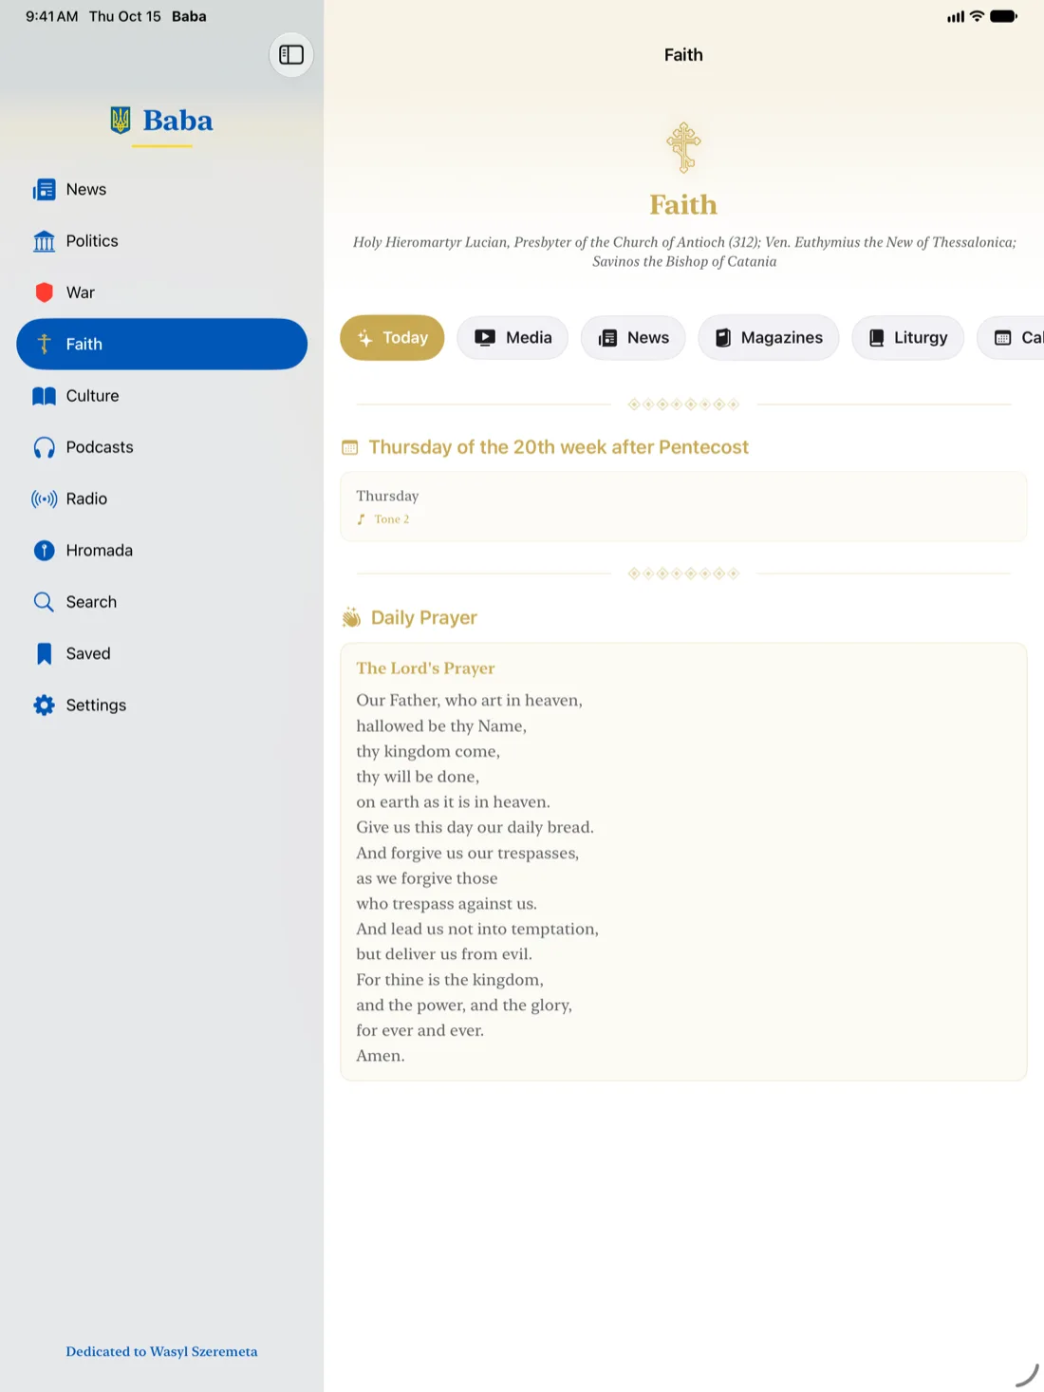Tap the Thu Oct 15 date in status bar
The height and width of the screenshot is (1392, 1044).
pyautogui.click(x=125, y=16)
